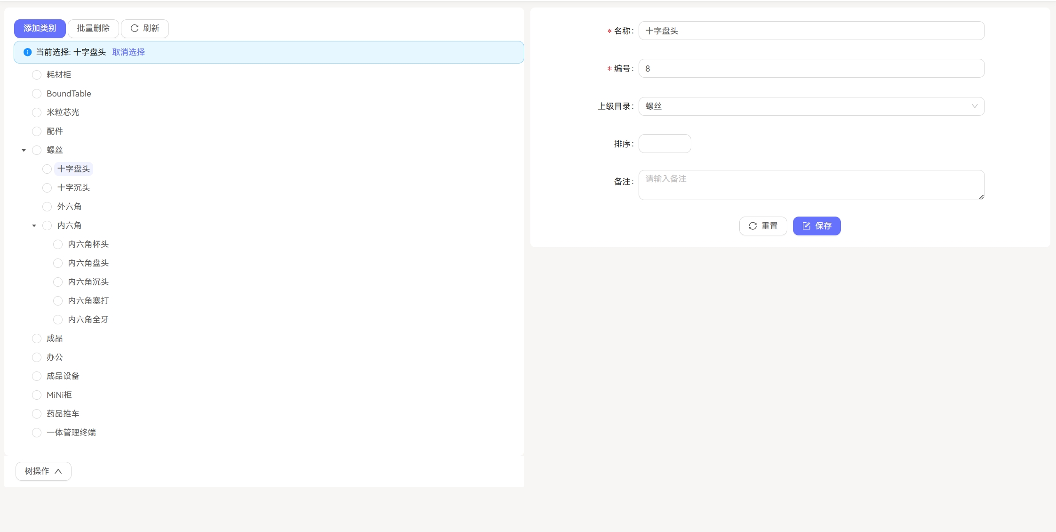Image resolution: width=1056 pixels, height=532 pixels.
Task: Select the 药品推车 tree item
Action: coord(63,413)
